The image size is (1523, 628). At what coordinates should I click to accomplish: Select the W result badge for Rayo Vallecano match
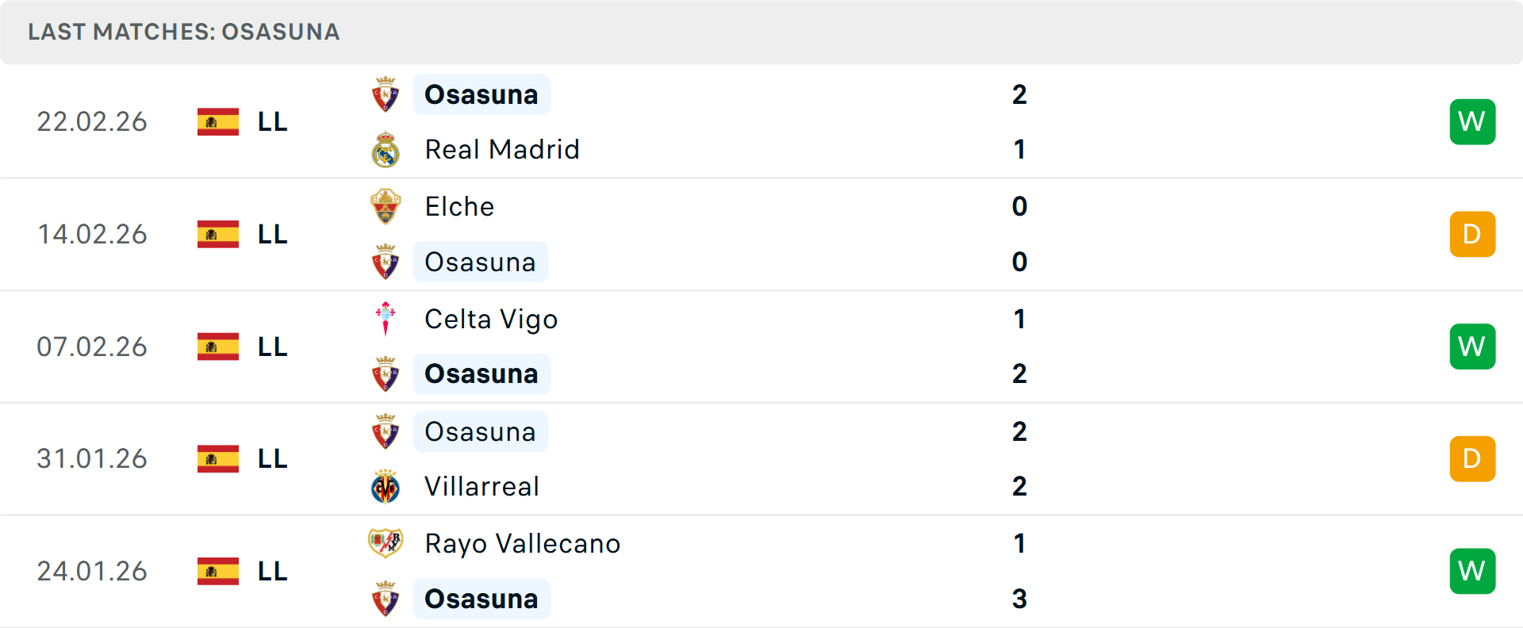click(1472, 571)
